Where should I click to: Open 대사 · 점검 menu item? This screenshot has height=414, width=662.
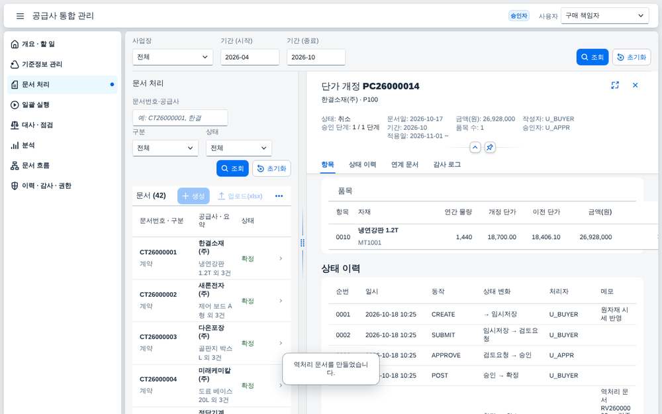pyautogui.click(x=62, y=125)
